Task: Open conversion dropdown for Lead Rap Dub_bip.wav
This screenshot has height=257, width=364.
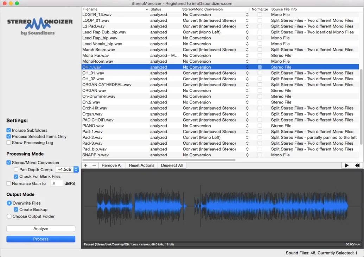Action: [247, 32]
